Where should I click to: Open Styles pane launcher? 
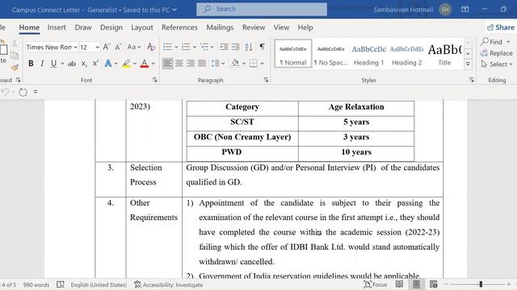coord(472,80)
